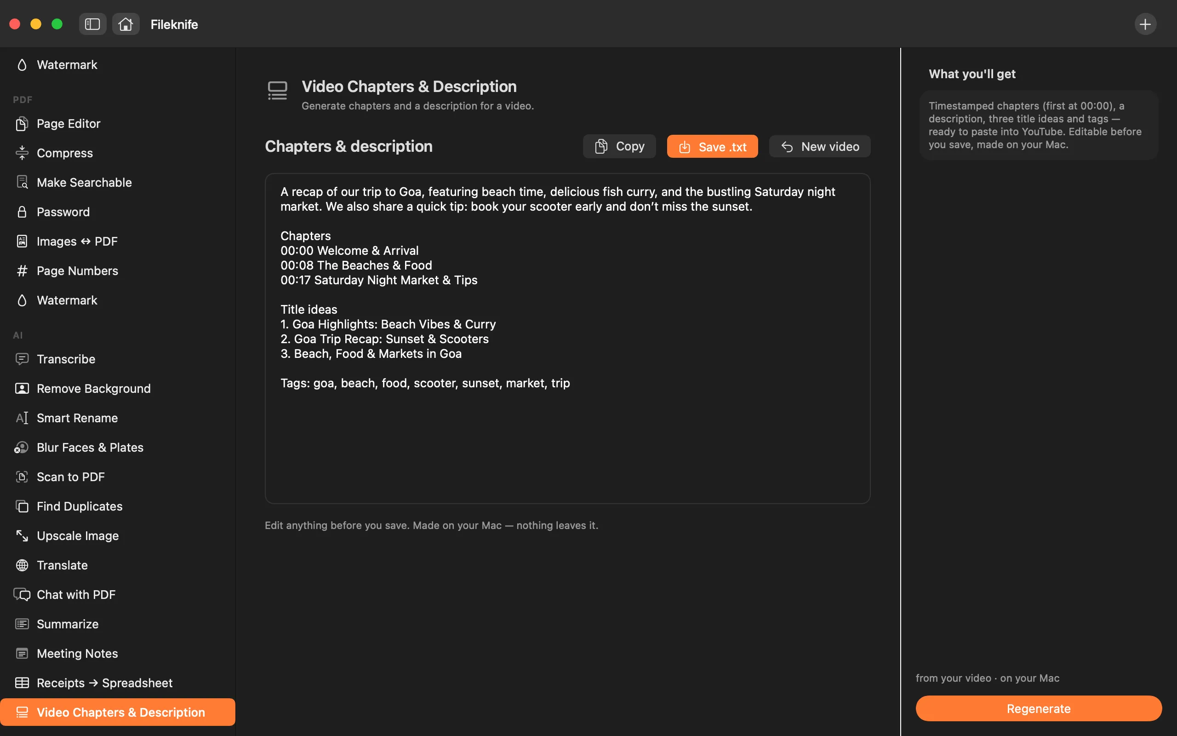Image resolution: width=1177 pixels, height=736 pixels.
Task: Click '00:17 Saturday Night Market & Tips' line
Action: coord(379,280)
